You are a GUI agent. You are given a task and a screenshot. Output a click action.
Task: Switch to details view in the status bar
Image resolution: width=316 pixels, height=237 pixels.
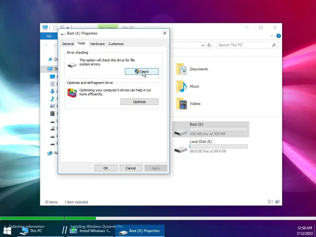271,202
